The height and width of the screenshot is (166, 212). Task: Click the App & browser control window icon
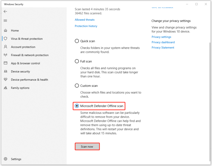point(6,63)
